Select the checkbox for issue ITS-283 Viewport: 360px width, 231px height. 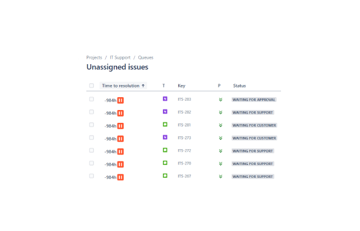pyautogui.click(x=91, y=99)
